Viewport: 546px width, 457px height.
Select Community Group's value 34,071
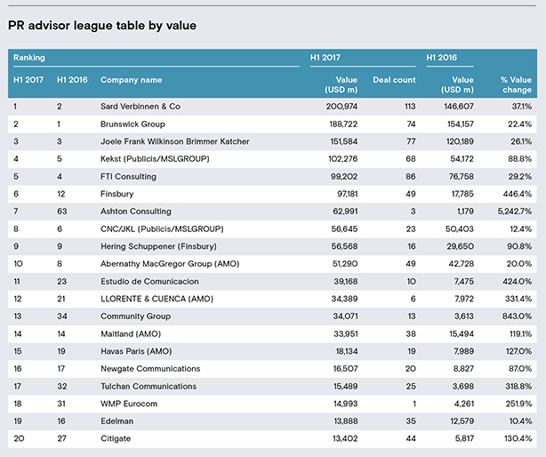(x=345, y=317)
